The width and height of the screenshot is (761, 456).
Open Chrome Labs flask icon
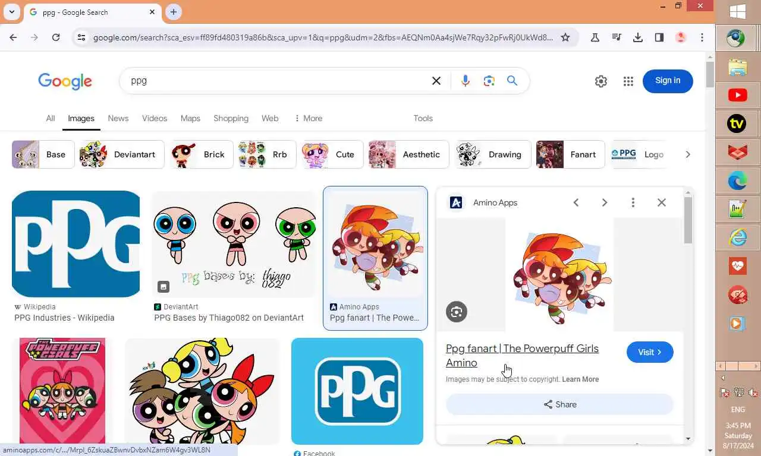(595, 37)
